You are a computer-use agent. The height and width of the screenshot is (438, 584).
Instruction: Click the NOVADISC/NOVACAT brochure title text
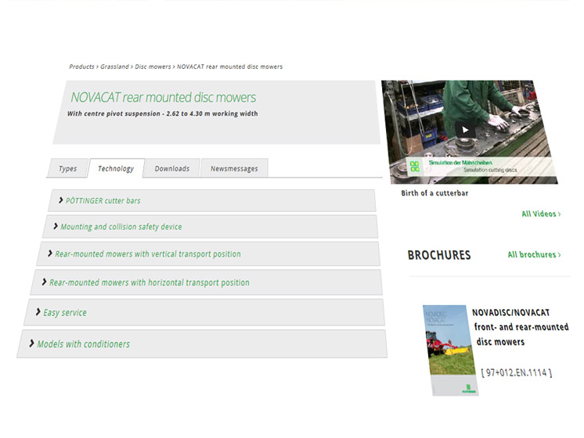click(x=521, y=327)
